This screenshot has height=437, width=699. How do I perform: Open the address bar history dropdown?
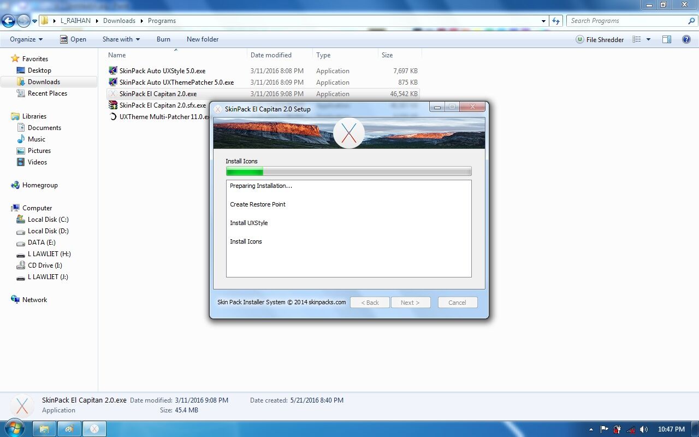coord(543,21)
